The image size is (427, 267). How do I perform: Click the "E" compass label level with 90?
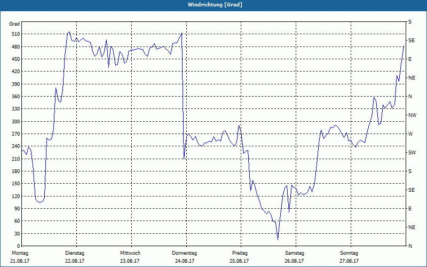click(410, 209)
